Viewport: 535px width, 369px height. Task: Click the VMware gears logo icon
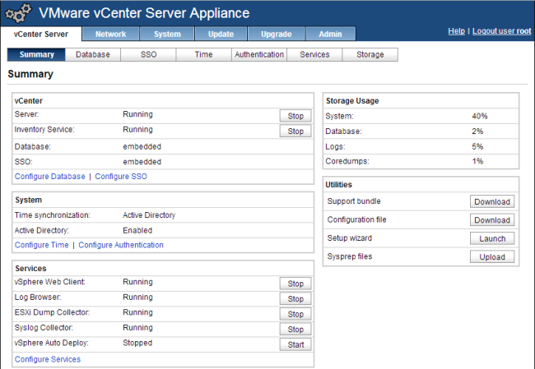[17, 13]
